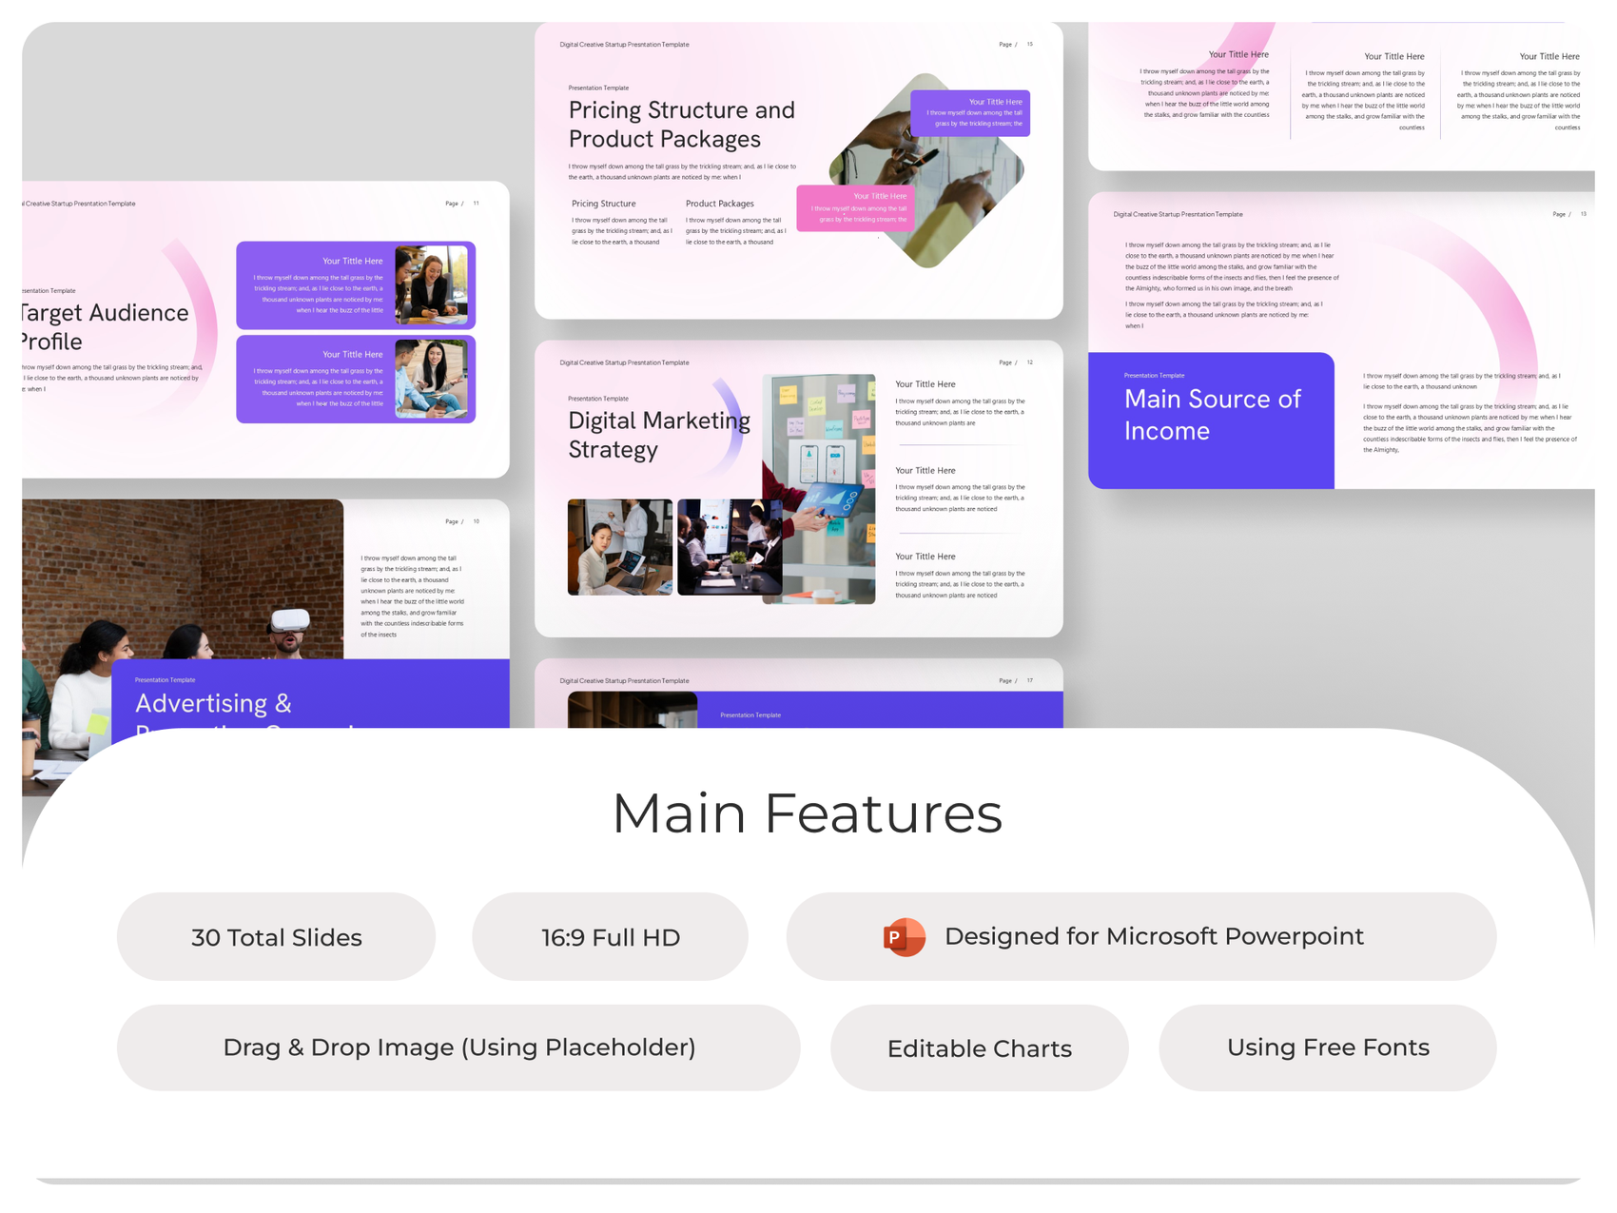Click the "Page / 15" slide number
This screenshot has width=1617, height=1213.
point(1016,45)
